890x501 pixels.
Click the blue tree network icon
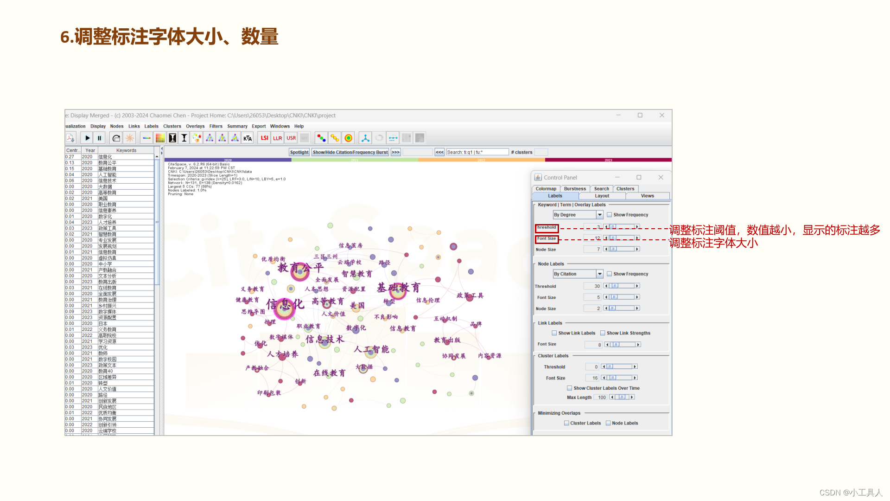point(365,138)
